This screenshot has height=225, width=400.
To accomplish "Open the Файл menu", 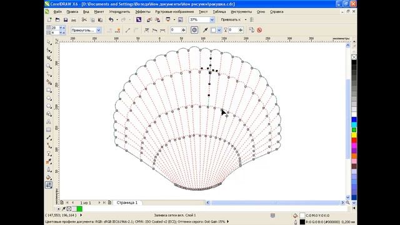I will coord(57,12).
